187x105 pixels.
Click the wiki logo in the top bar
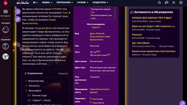point(23,2)
